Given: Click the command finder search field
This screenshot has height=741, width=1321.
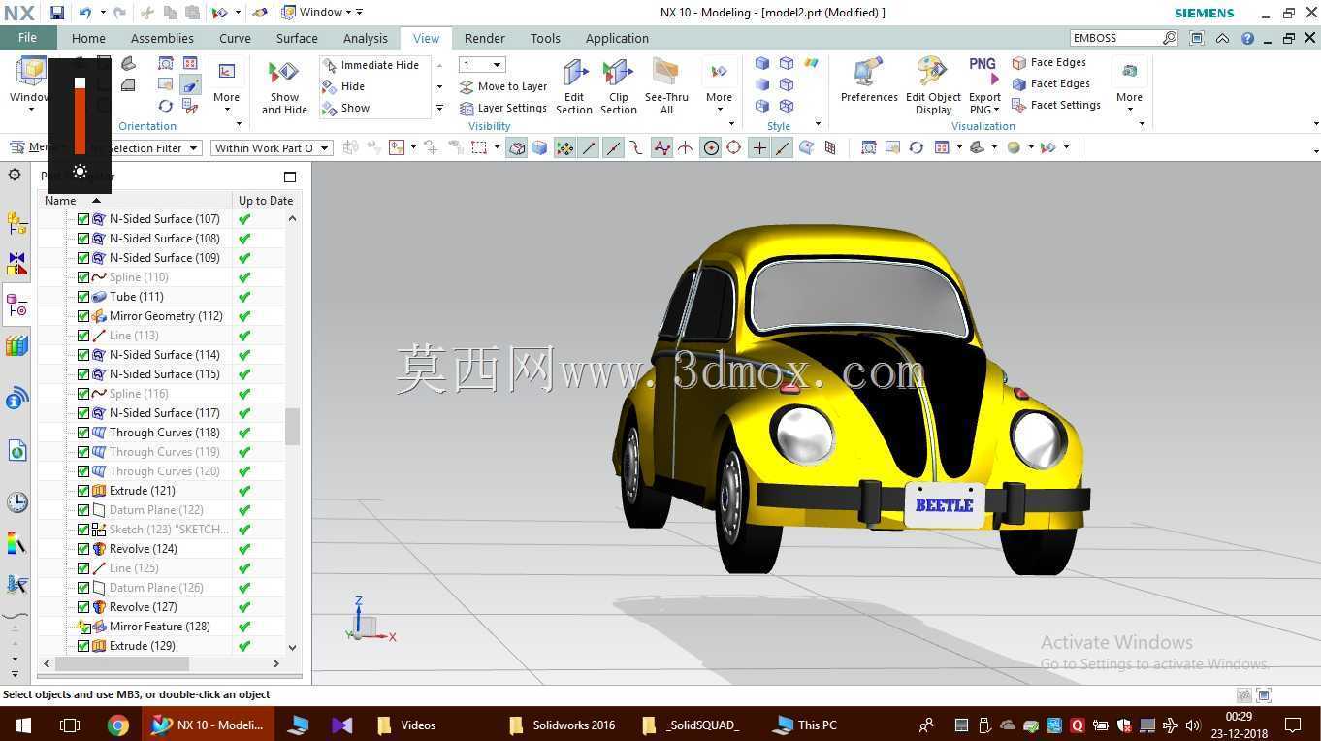Looking at the screenshot, I should pos(1115,38).
